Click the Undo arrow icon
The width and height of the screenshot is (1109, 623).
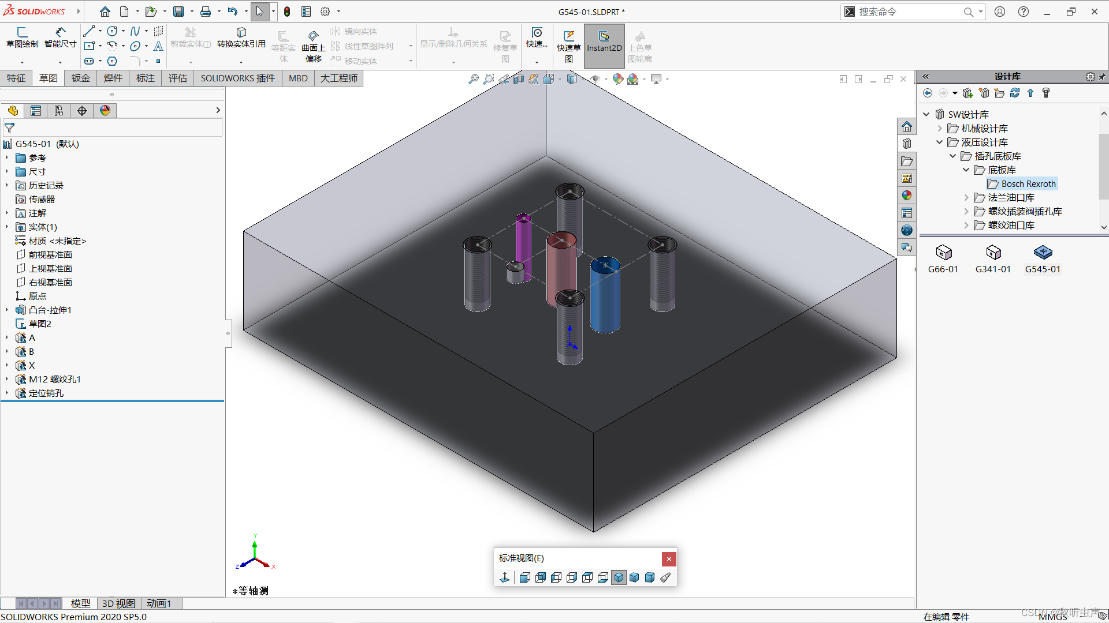(232, 12)
